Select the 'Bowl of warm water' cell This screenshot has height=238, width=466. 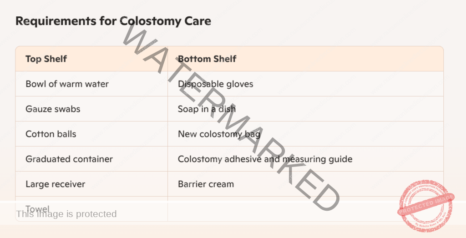coord(91,84)
